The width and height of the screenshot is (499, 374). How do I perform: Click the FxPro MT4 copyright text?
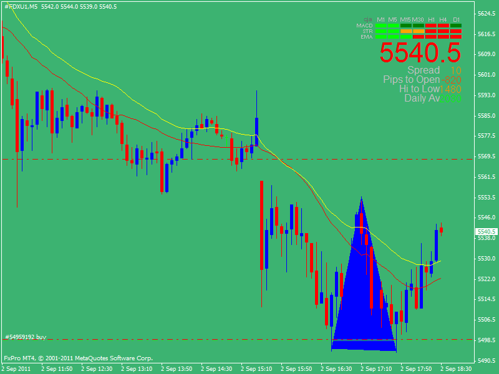point(78,358)
